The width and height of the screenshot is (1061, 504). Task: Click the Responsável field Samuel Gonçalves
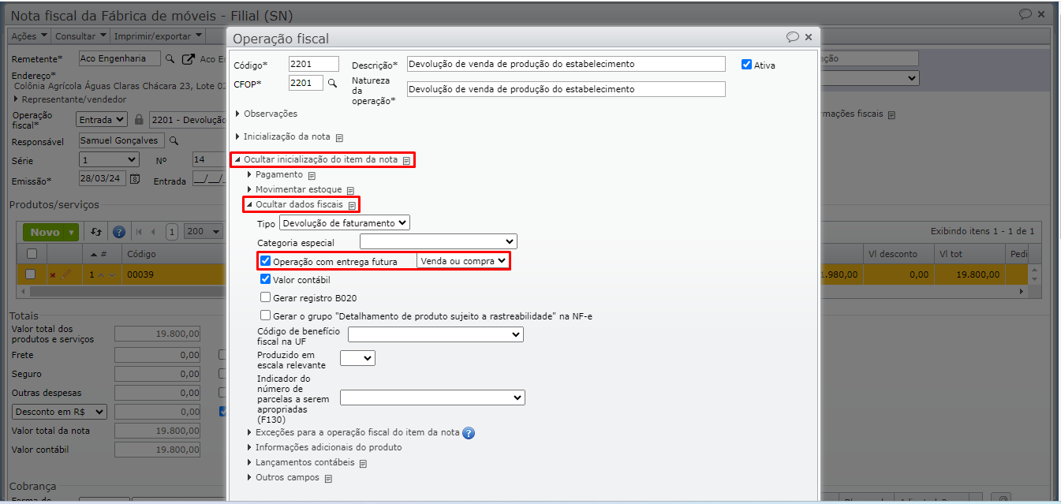pos(121,140)
